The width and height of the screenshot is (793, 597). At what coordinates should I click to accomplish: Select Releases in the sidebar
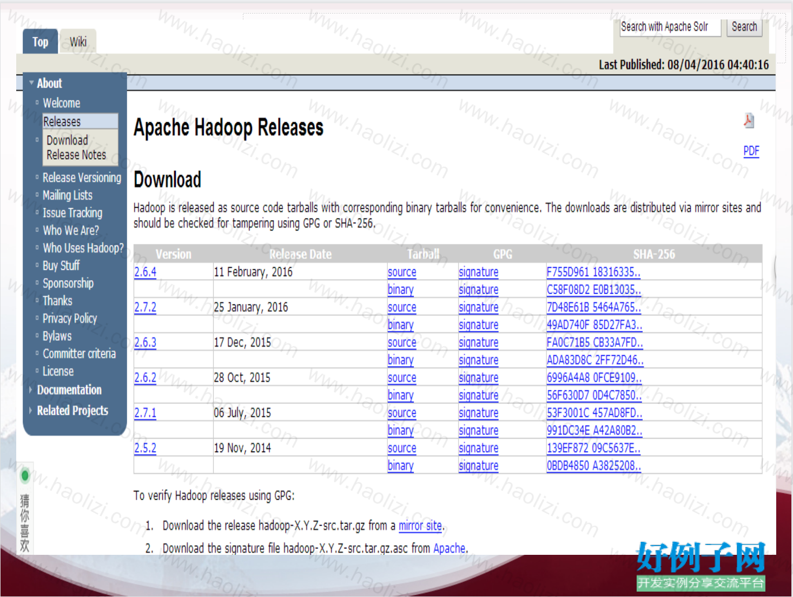tap(81, 121)
